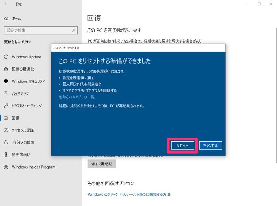Click すべてのアプリとプログラムを削除する text
Screen dimensions: 277x206
point(89,90)
